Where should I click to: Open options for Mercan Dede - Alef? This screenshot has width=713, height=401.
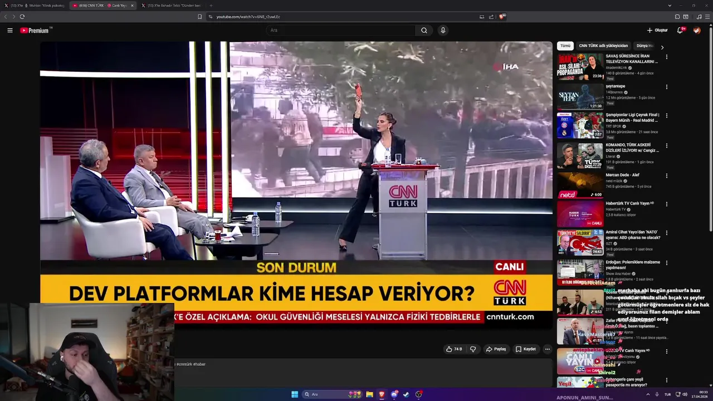point(666,176)
